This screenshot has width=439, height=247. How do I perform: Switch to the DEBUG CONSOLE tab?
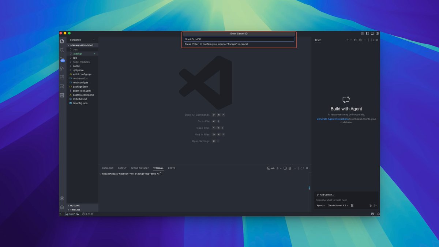tap(140, 168)
